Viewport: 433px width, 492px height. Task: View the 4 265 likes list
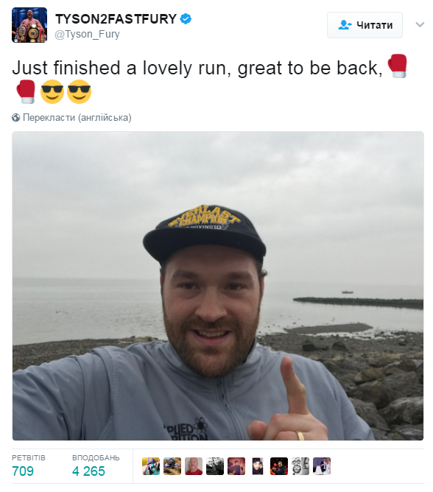[x=96, y=465]
